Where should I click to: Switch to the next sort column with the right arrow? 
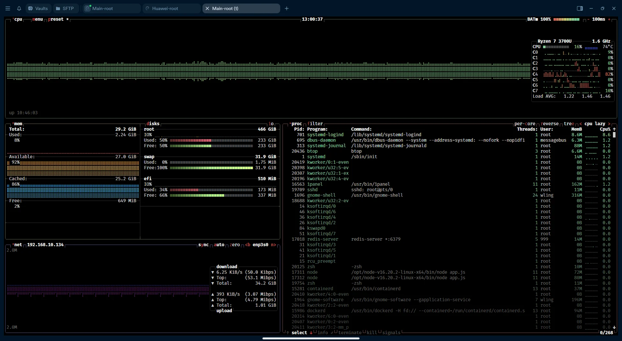[x=609, y=124]
